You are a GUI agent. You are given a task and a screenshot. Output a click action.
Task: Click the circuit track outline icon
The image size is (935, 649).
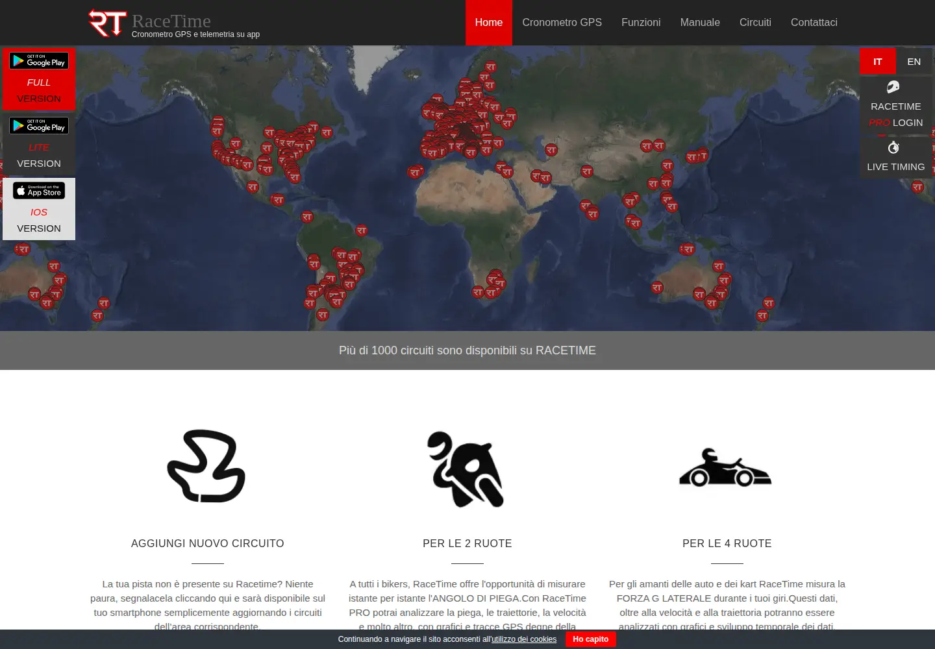(206, 466)
